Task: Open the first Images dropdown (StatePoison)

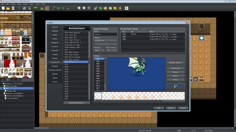Action: [x=105, y=41]
